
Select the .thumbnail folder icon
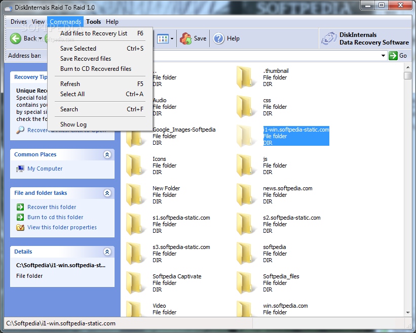click(245, 77)
